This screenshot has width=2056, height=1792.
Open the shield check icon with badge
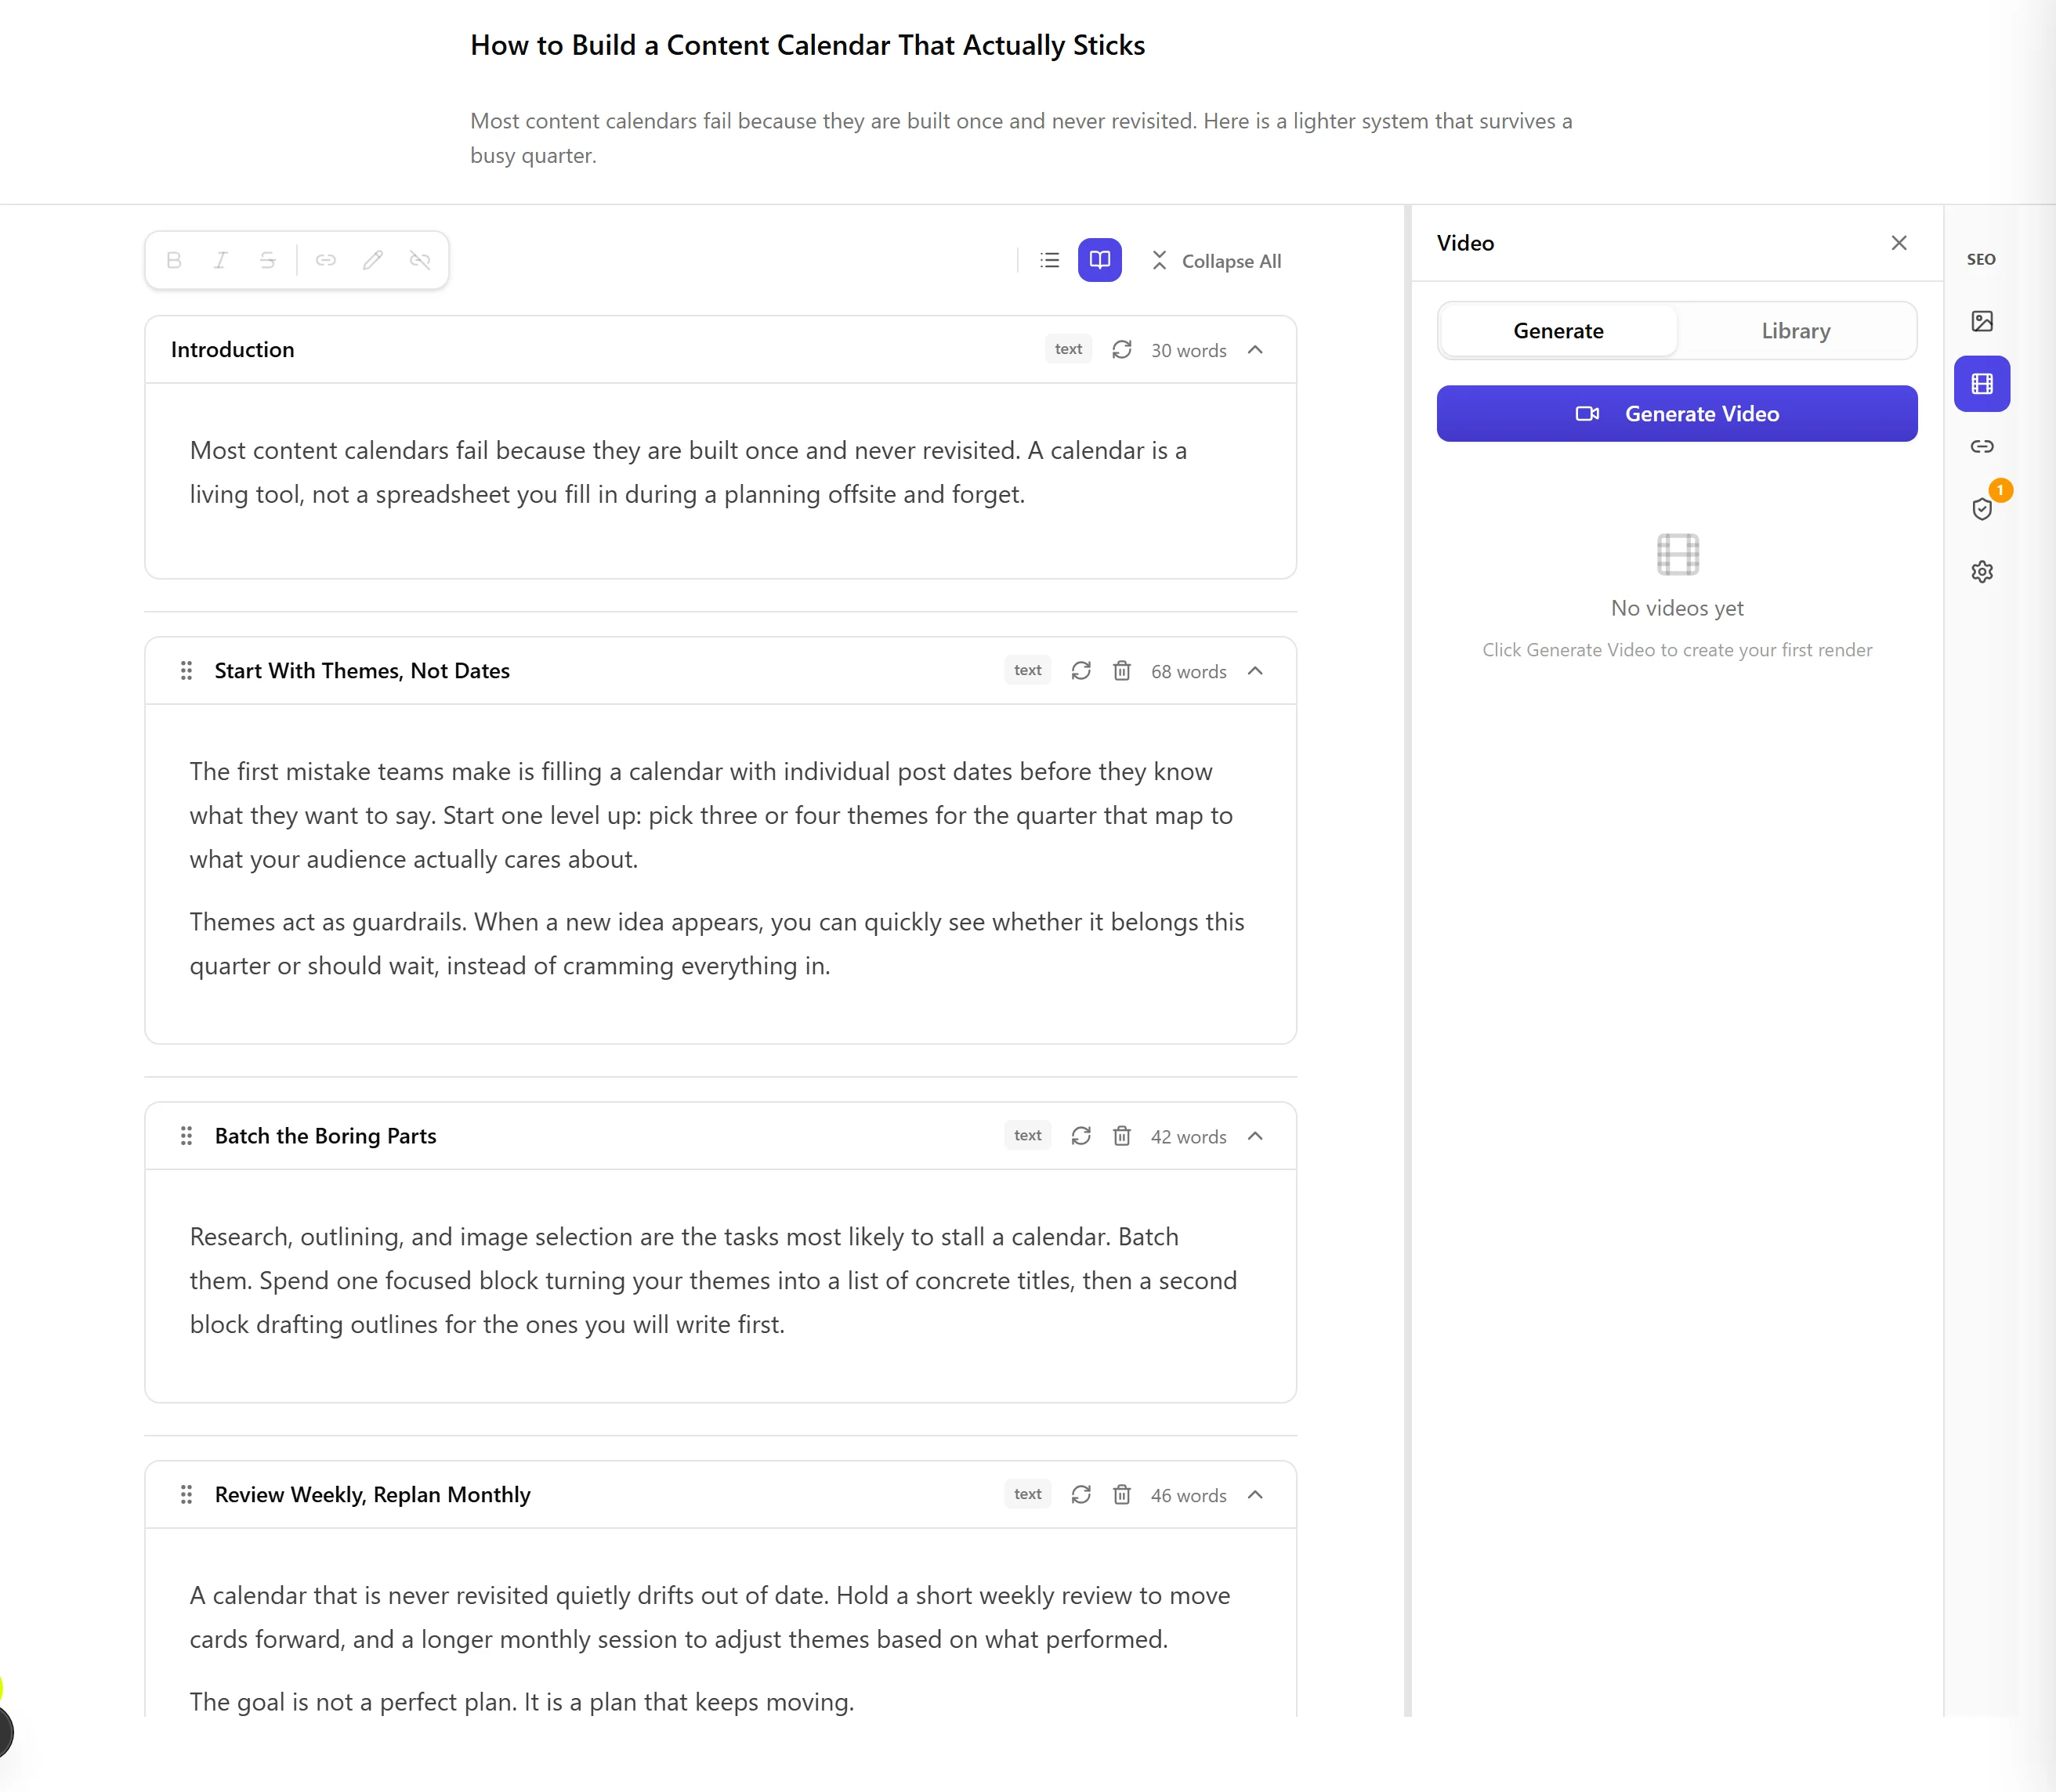(x=1981, y=508)
